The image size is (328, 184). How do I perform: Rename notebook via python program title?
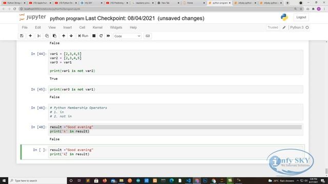(67, 18)
